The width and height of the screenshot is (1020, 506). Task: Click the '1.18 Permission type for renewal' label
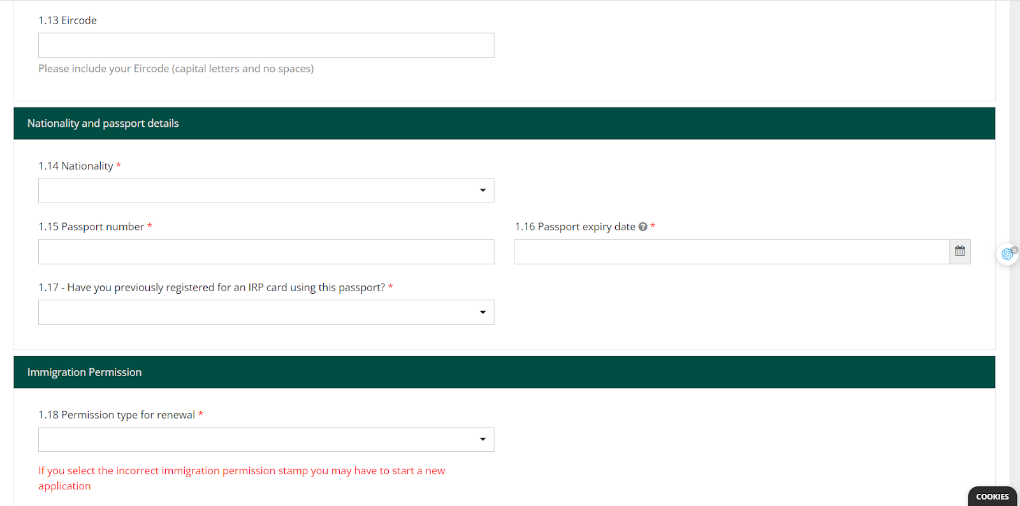click(x=117, y=415)
